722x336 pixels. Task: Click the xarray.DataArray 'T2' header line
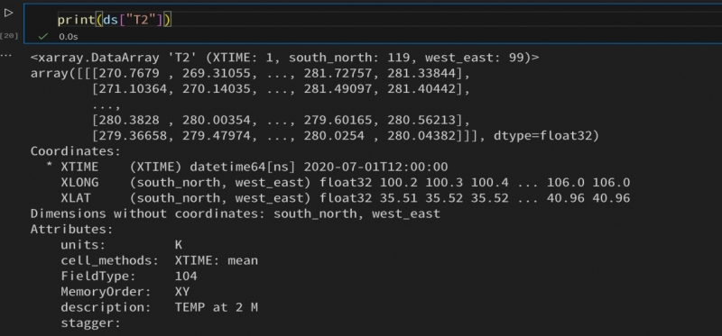click(x=284, y=58)
